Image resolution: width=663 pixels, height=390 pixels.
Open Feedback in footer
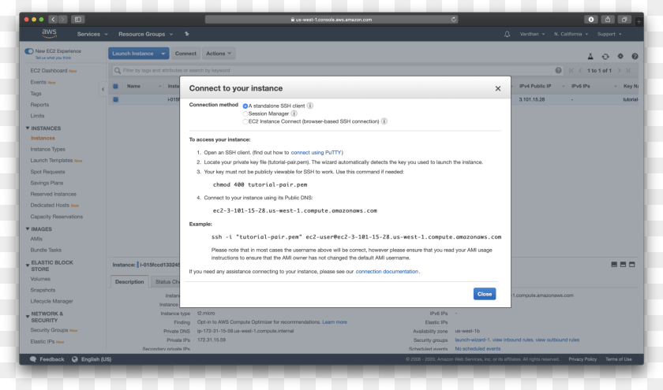tap(47, 359)
